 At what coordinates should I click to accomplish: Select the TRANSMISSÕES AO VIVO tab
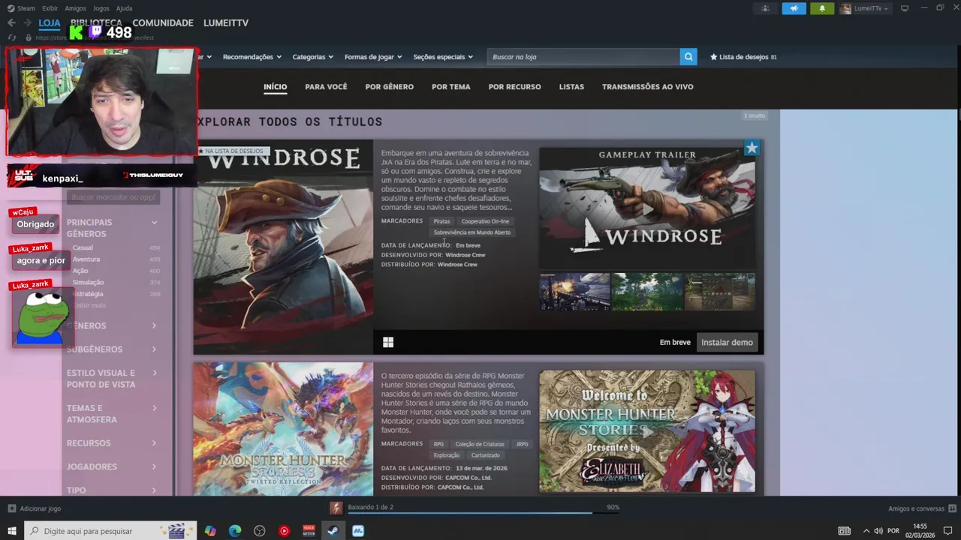point(647,87)
